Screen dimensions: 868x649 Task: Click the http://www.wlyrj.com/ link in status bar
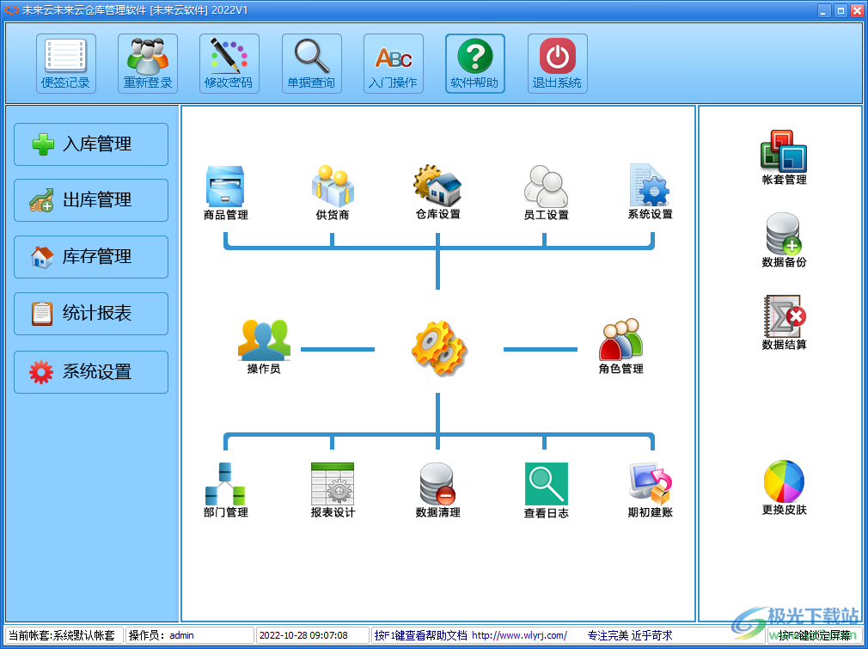(x=519, y=636)
